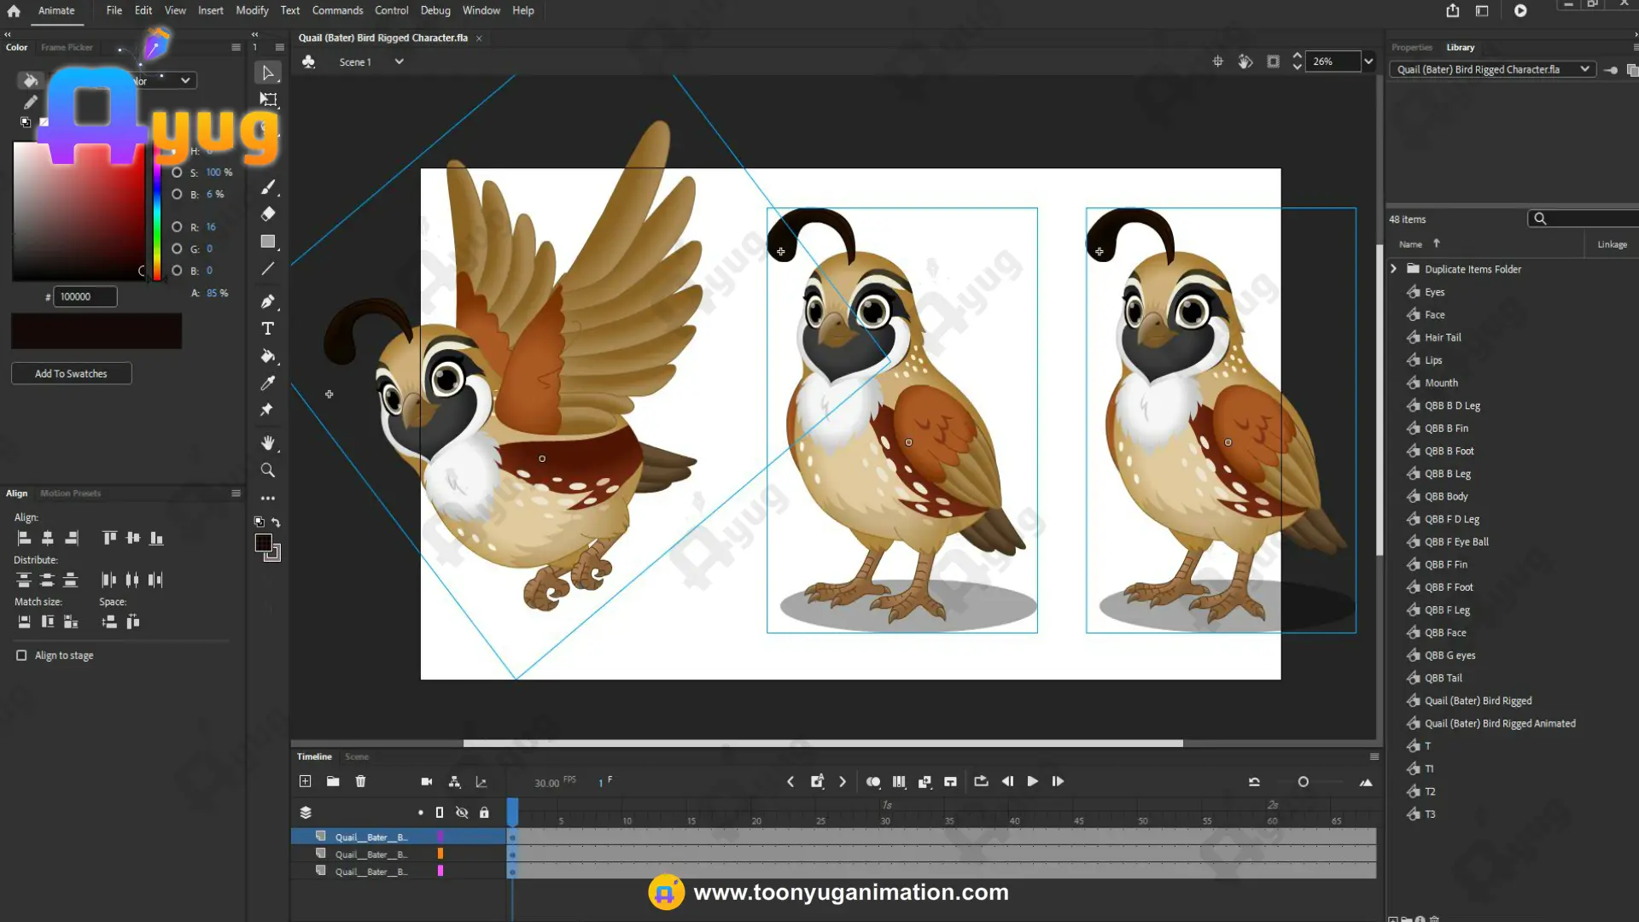Select the Paint Bucket tool
The height and width of the screenshot is (922, 1639).
(267, 356)
